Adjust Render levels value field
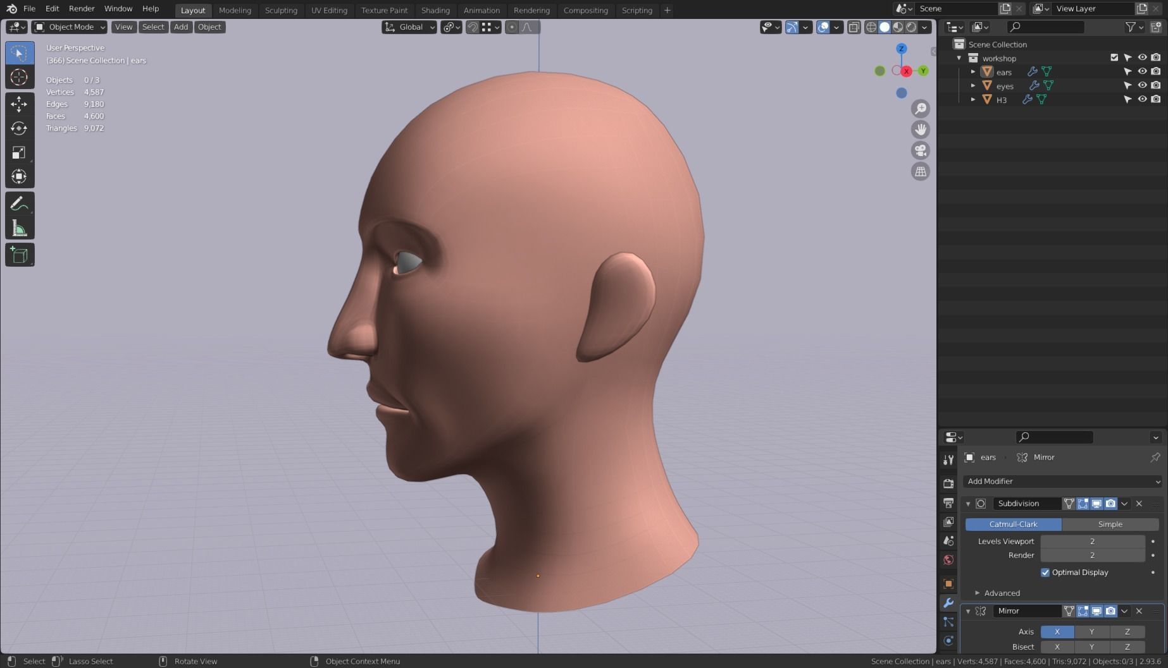The image size is (1168, 668). coord(1092,556)
